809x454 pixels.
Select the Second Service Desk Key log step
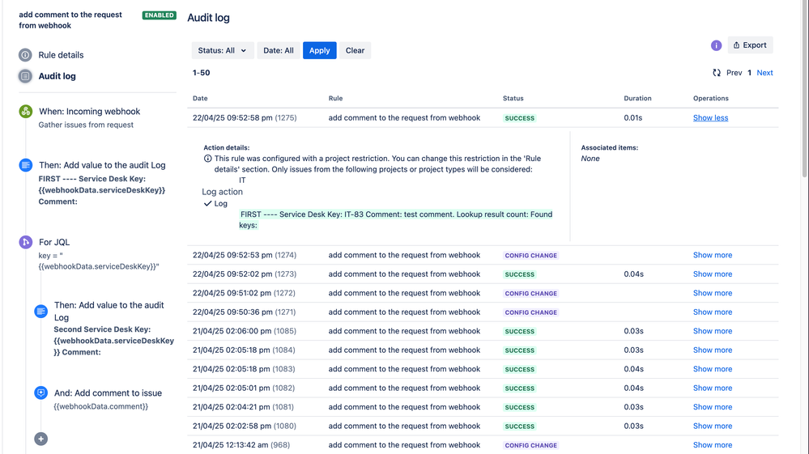coord(113,341)
